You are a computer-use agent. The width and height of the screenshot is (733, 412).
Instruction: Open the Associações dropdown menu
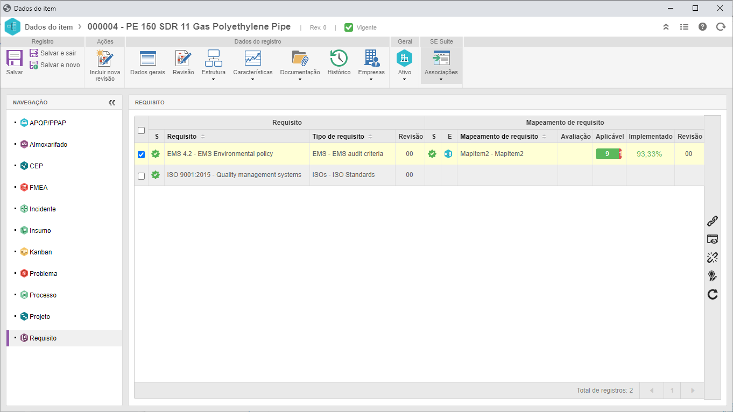point(441,66)
